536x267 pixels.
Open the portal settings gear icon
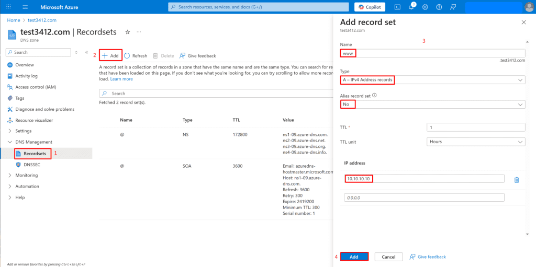tap(425, 7)
